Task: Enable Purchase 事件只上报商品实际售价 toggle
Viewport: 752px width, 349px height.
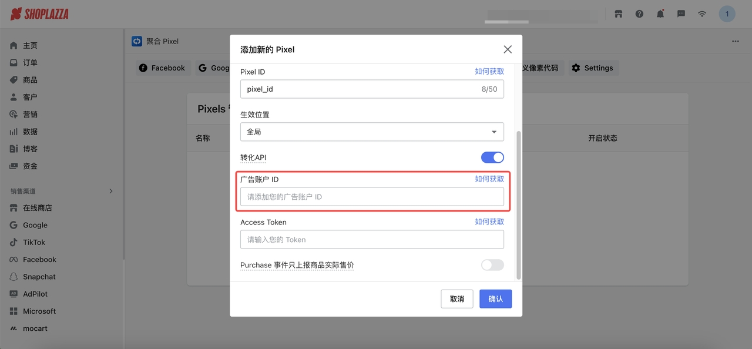Action: pos(492,265)
